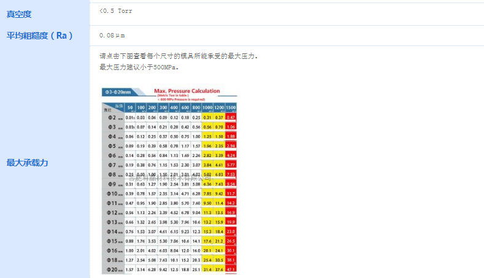Click the red 0.47 cell in Φ2 row

[x=231, y=118]
